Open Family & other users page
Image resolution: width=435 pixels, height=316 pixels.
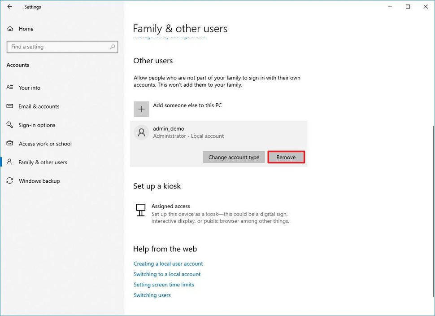coord(43,162)
